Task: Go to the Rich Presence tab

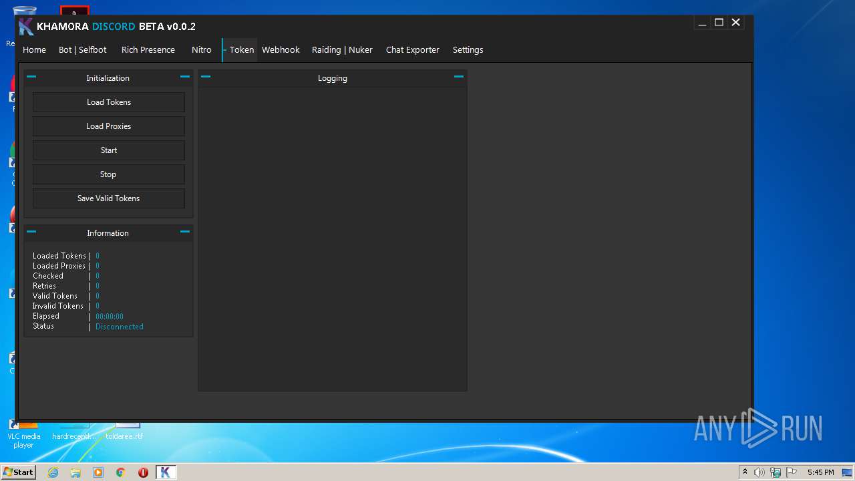Action: (148, 50)
